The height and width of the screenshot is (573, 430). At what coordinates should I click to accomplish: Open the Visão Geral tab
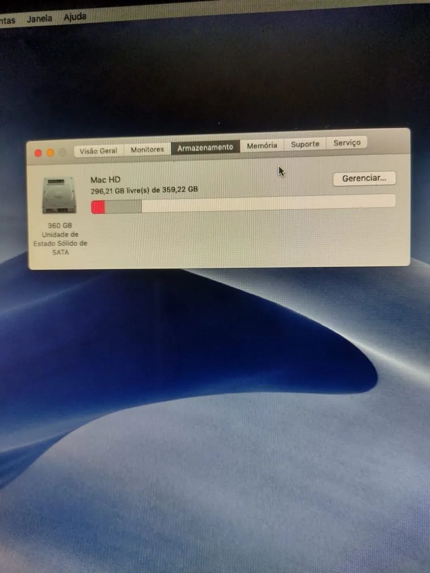pyautogui.click(x=99, y=151)
